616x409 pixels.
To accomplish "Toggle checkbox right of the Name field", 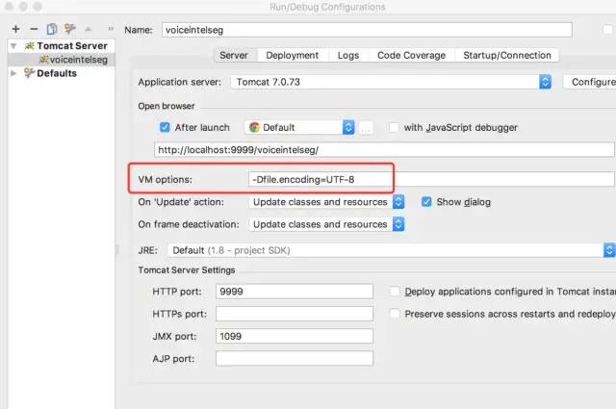I will coord(607,30).
